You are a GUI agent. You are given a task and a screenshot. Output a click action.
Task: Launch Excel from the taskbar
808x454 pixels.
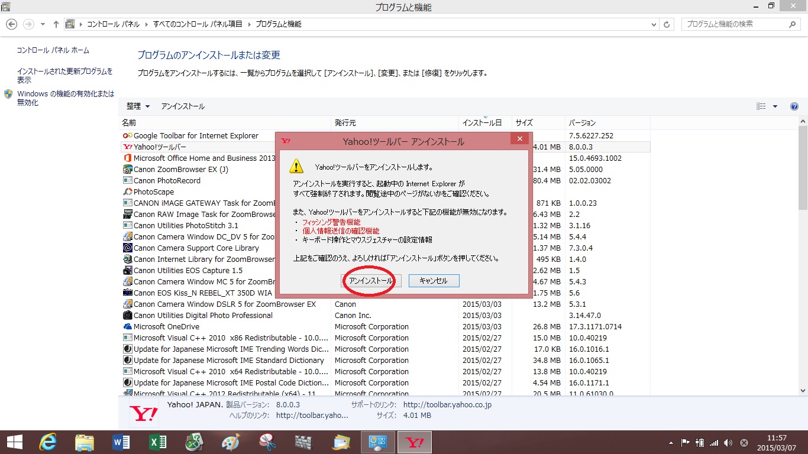[x=157, y=442]
